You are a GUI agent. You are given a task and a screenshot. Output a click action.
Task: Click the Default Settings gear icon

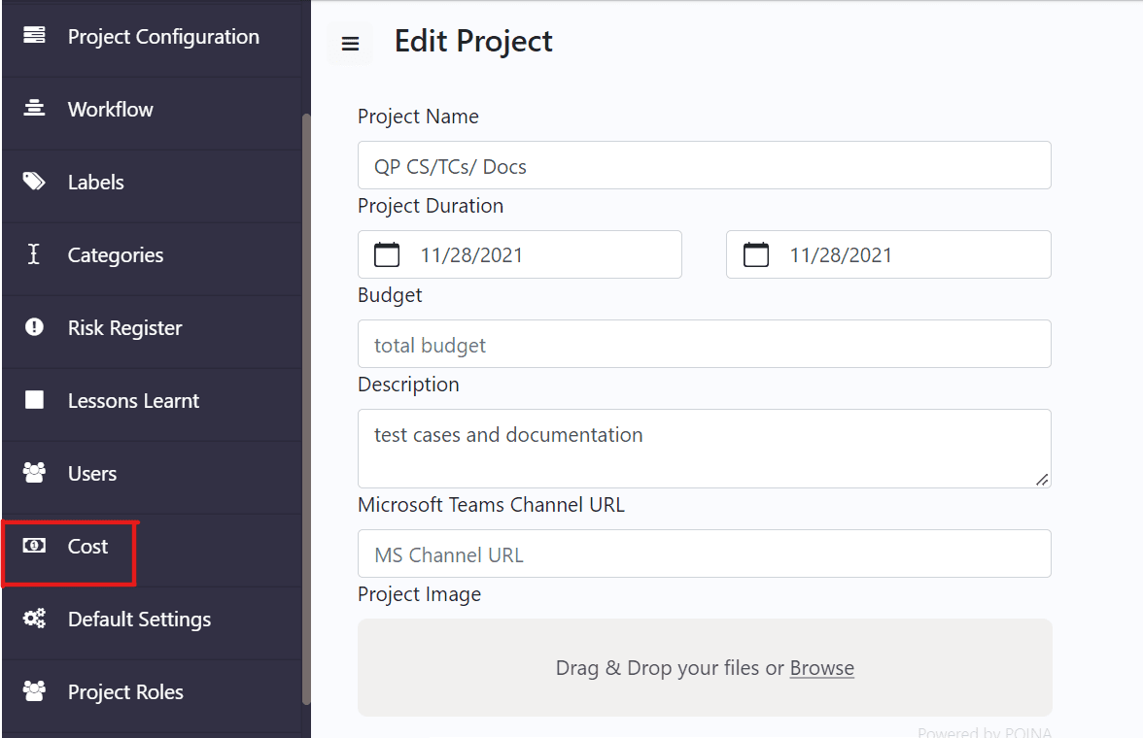point(34,619)
